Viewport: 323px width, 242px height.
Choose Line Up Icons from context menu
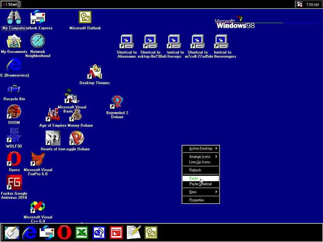coord(201,162)
